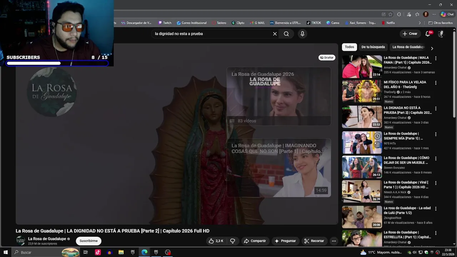The height and width of the screenshot is (257, 457).
Task: Click the Windows taskbar Buscar search box
Action: tap(46, 252)
